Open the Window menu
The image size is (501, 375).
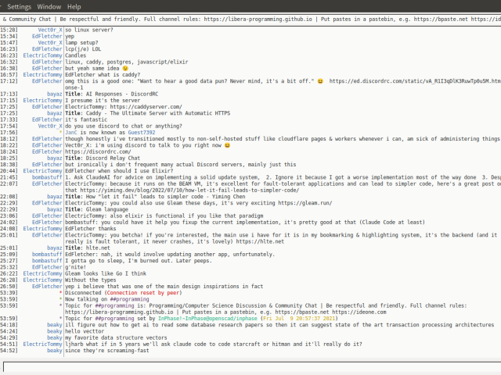pyautogui.click(x=49, y=7)
